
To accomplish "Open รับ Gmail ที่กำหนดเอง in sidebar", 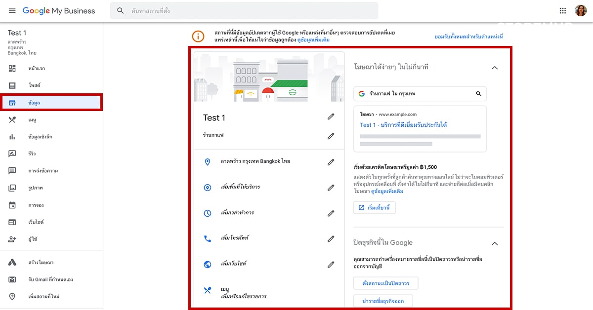I will coord(51,279).
